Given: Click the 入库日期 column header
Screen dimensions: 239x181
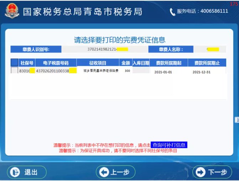Looking at the screenshot, I should click(x=141, y=63).
